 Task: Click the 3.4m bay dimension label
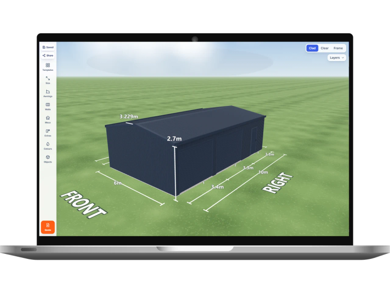(217, 187)
